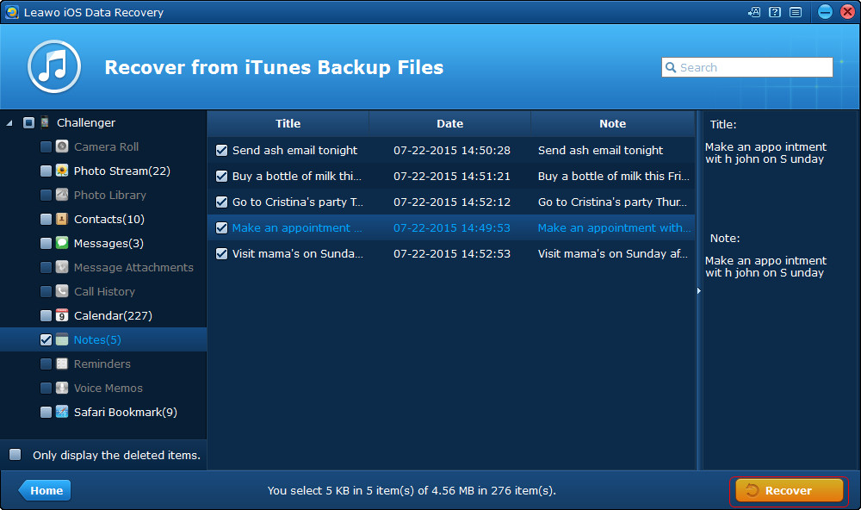Click note text 'Go to Cristina's party Thur...'

613,202
